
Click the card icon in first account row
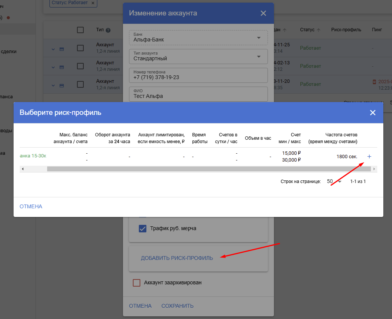click(61, 49)
